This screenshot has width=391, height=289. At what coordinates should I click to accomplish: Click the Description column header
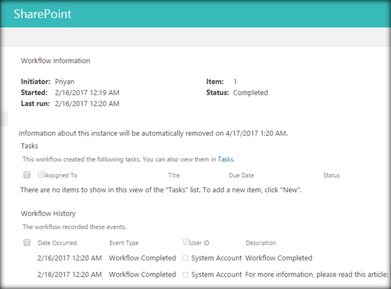(x=261, y=243)
